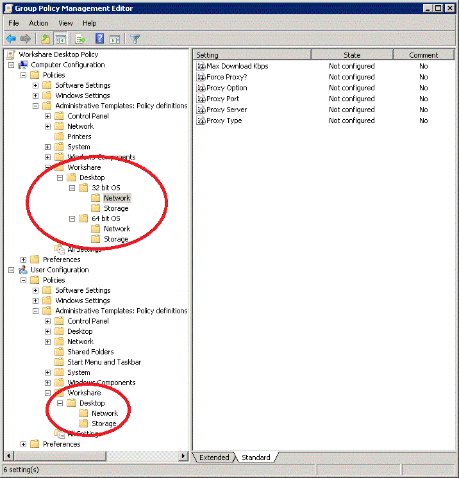Viewport: 459px width, 478px height.
Task: Collapse the 32 bit OS node
Action: pos(72,188)
